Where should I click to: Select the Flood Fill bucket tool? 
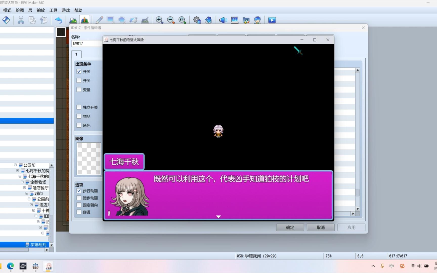click(x=133, y=20)
